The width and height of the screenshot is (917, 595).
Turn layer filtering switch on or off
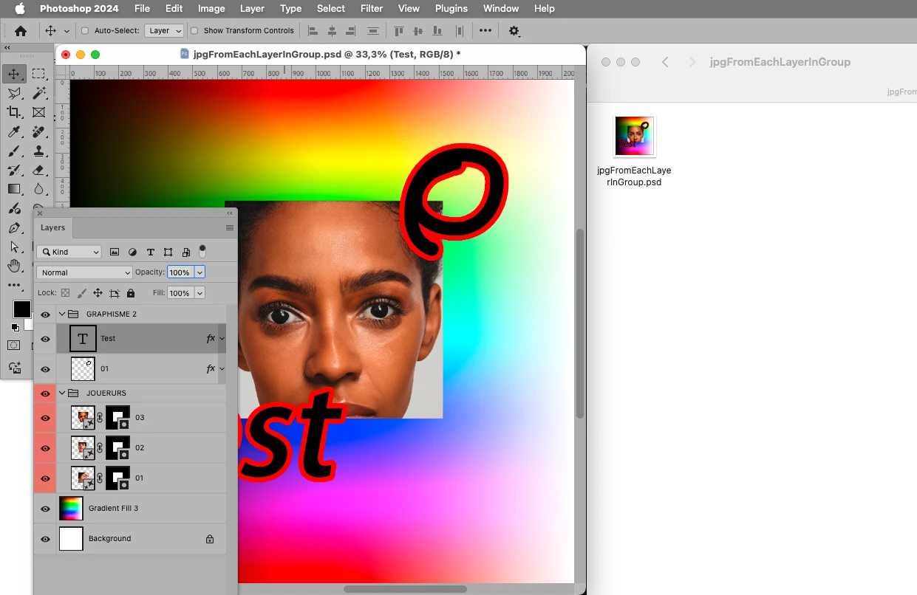202,251
